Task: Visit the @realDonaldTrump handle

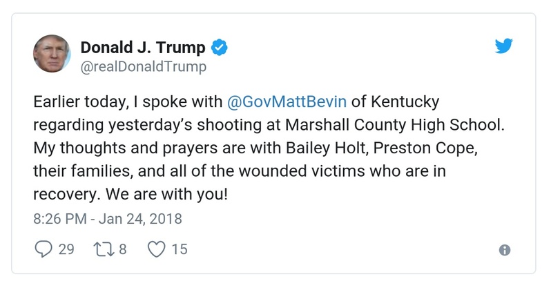Action: click(143, 68)
